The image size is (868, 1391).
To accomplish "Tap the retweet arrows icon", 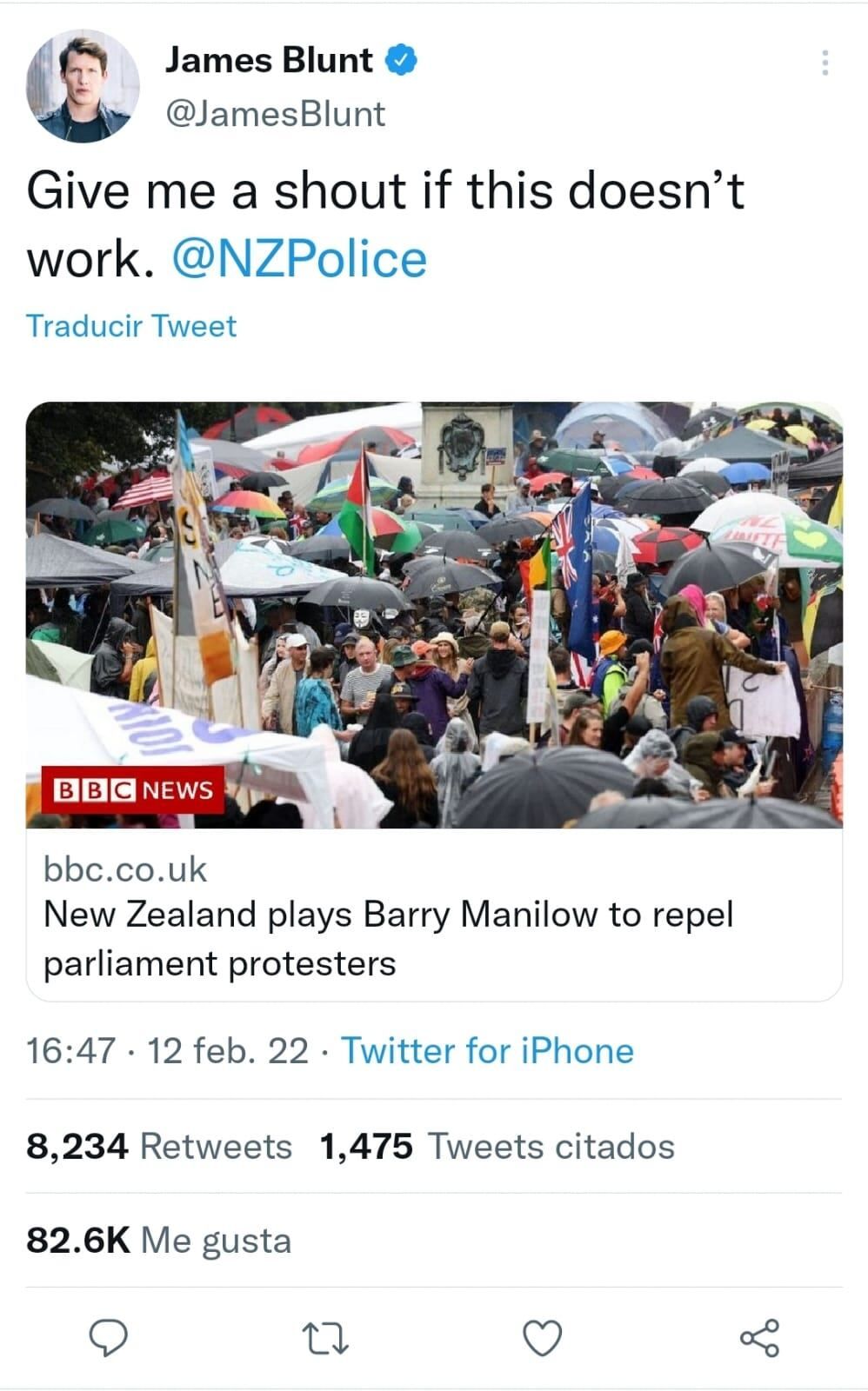I will (326, 1338).
